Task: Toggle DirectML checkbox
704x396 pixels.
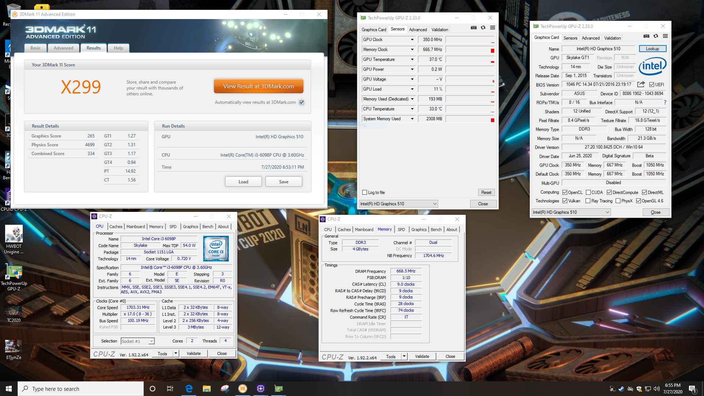Action: 644,192
